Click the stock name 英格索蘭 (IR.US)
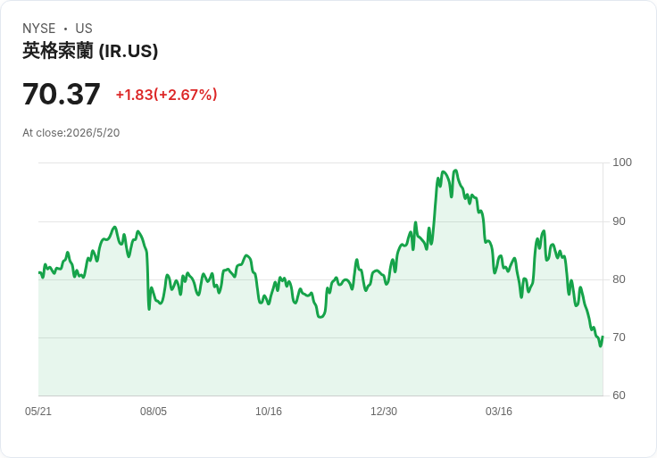 coord(90,51)
